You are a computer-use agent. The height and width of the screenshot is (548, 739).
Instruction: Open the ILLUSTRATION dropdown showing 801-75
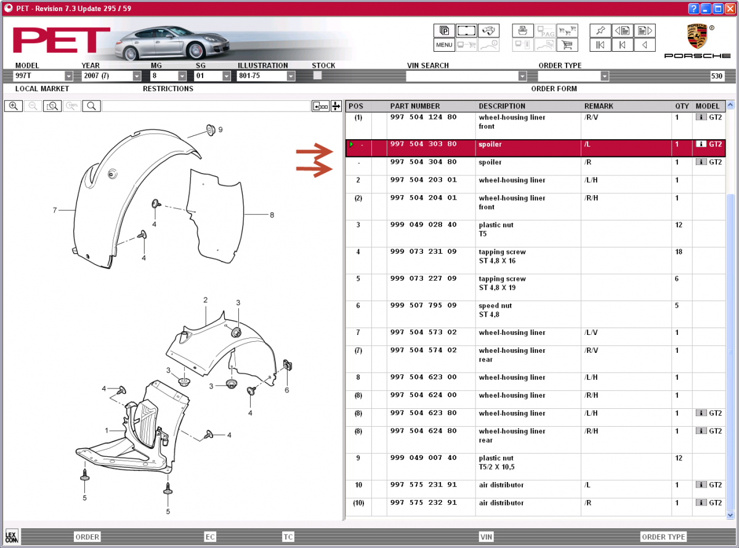tap(291, 76)
